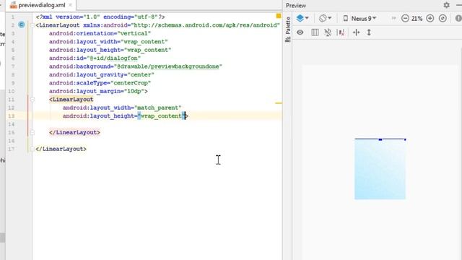Click the phone device icon before Nexus 9
The height and width of the screenshot is (260, 462).
click(346, 19)
